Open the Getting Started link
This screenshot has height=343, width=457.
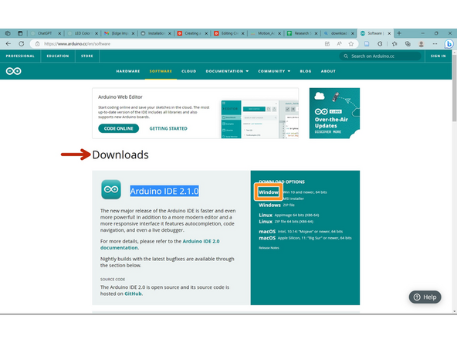click(x=168, y=128)
